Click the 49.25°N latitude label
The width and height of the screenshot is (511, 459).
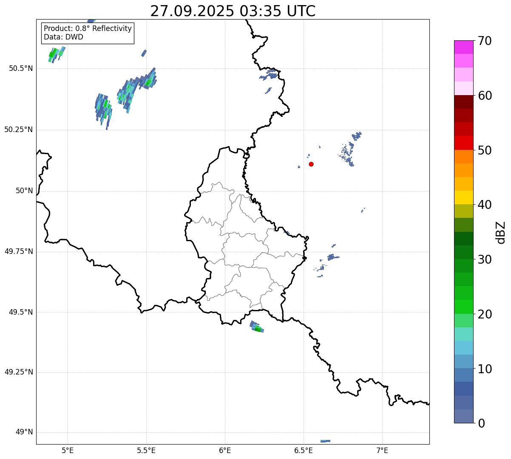(x=19, y=372)
